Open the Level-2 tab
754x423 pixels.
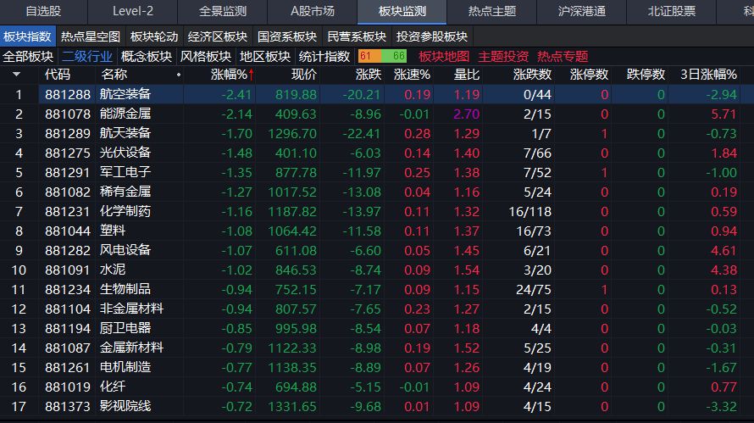(x=133, y=11)
